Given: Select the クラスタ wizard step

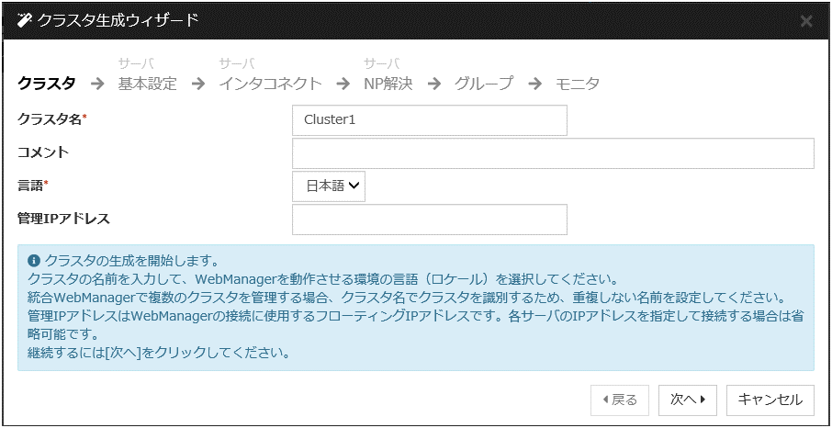Looking at the screenshot, I should 47,84.
